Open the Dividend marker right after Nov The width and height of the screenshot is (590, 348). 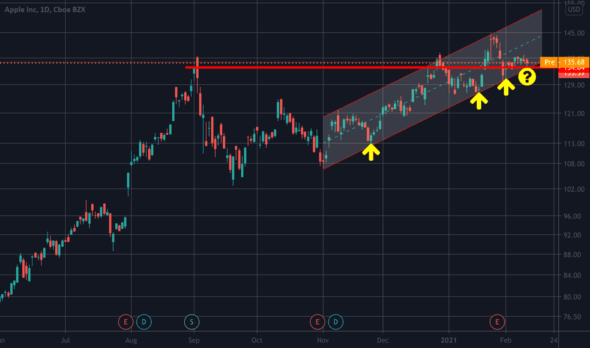[x=336, y=322]
